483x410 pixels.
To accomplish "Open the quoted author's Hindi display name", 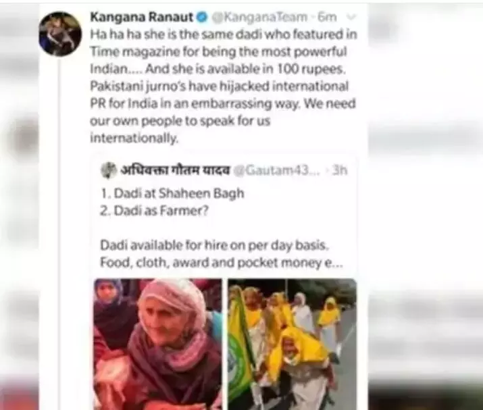I will coord(175,170).
